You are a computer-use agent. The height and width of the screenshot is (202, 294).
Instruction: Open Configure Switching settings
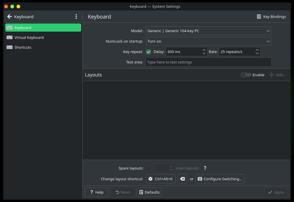pyautogui.click(x=220, y=179)
